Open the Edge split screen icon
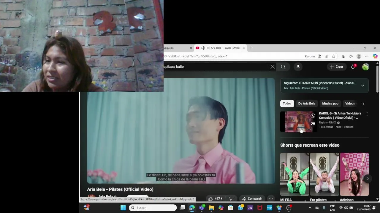380x213 pixels. click(327, 56)
